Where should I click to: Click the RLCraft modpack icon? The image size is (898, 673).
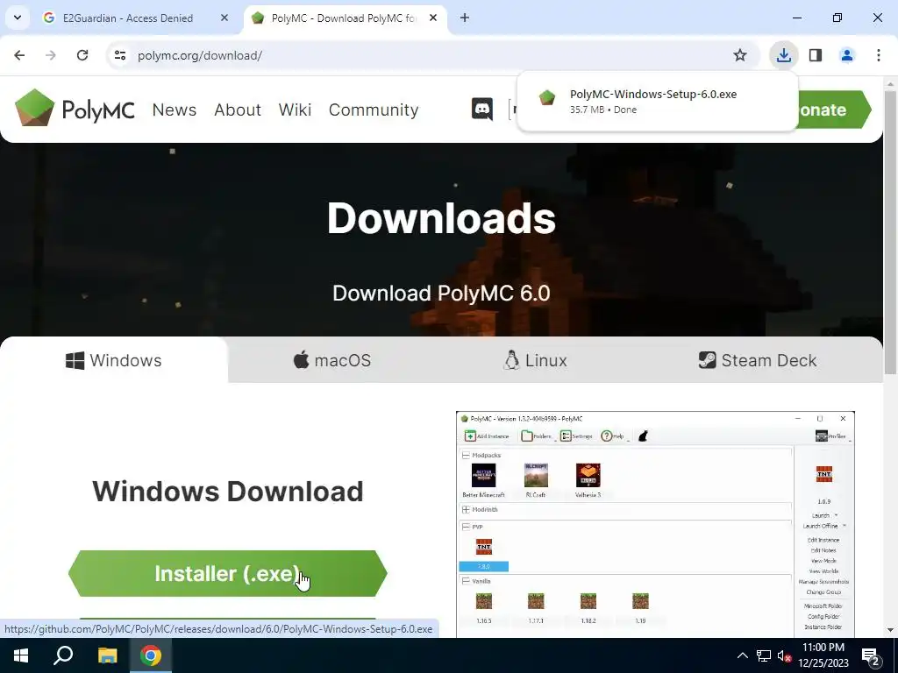[536, 475]
